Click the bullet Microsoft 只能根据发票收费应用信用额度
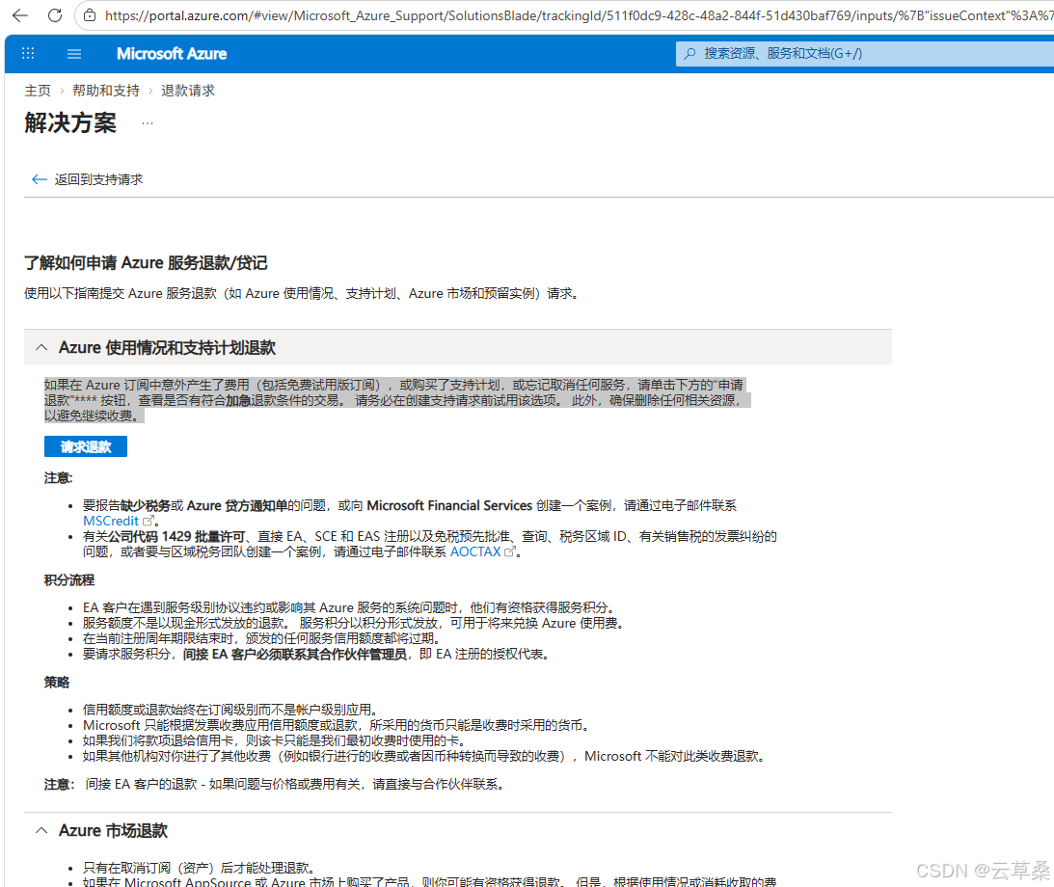 click(x=338, y=725)
